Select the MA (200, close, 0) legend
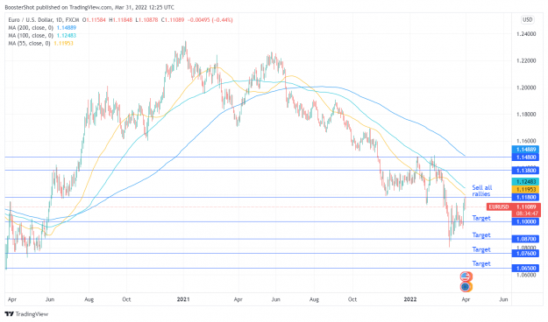 pos(31,27)
